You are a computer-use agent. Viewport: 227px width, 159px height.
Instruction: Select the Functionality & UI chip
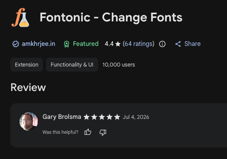72,65
